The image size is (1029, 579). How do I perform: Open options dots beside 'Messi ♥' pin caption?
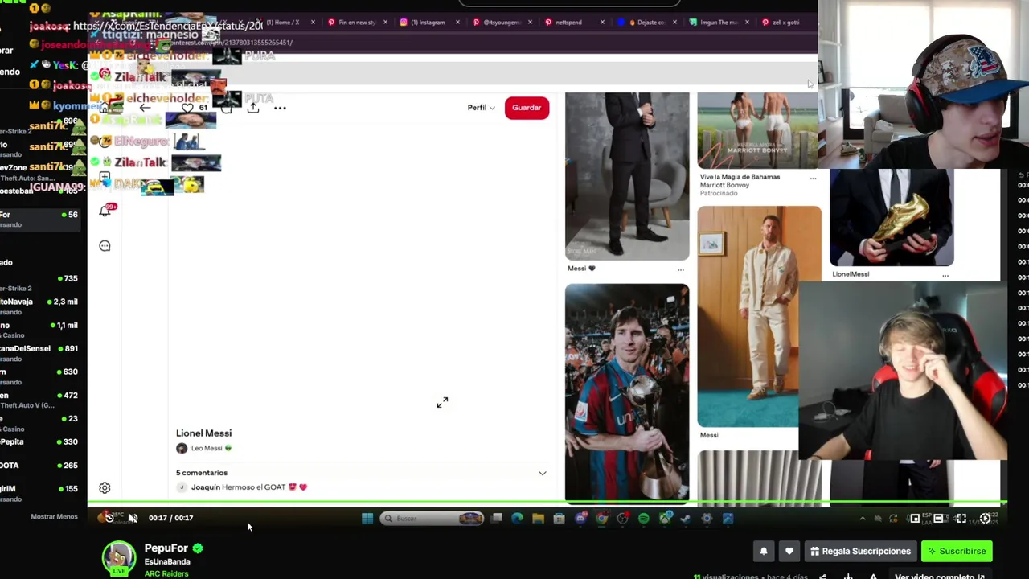(681, 269)
